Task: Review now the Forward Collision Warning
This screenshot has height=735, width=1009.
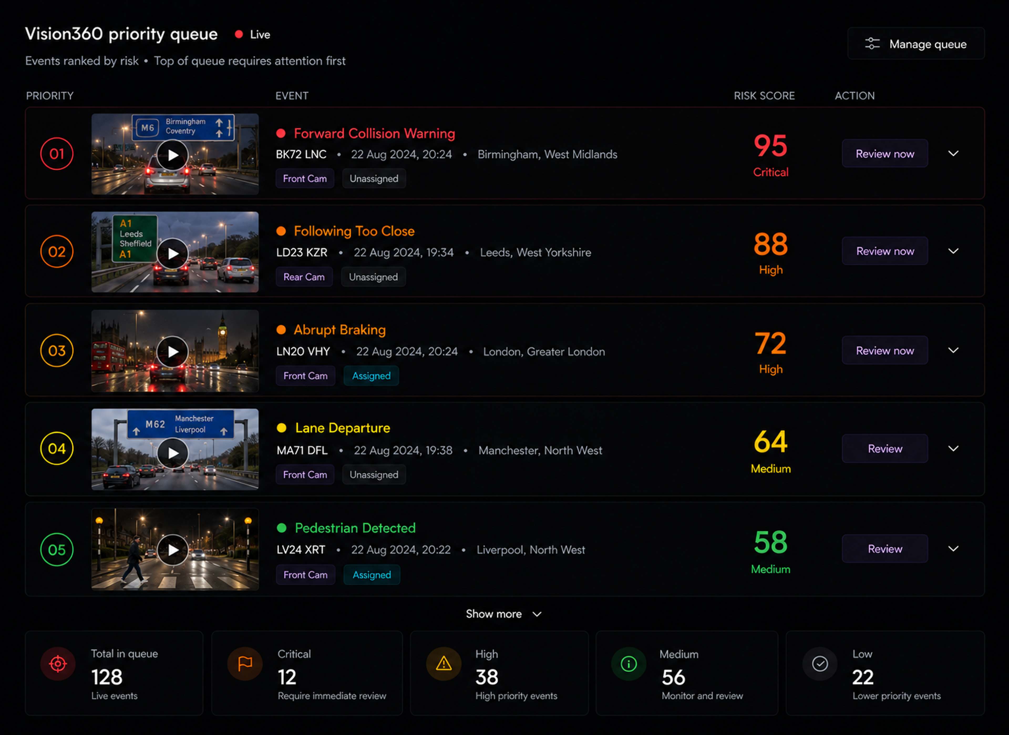Action: (885, 154)
